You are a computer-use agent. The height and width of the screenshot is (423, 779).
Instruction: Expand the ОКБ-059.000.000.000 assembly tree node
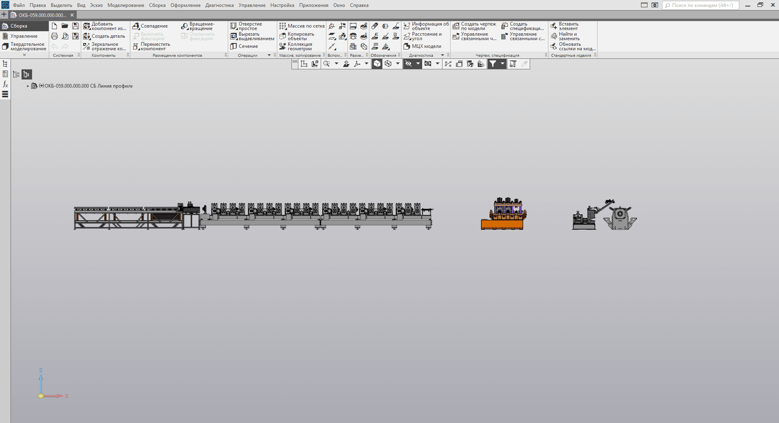pos(28,86)
